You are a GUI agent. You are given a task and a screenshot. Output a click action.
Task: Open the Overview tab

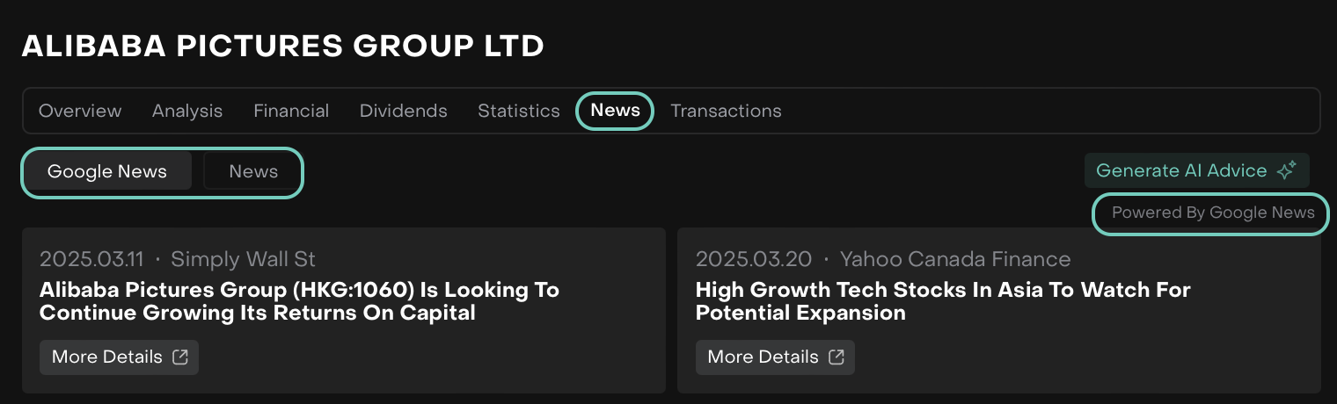[x=80, y=111]
